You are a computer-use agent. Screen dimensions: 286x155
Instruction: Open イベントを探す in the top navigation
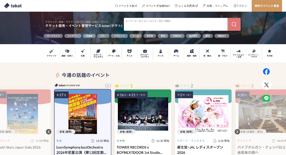pos(126,6)
